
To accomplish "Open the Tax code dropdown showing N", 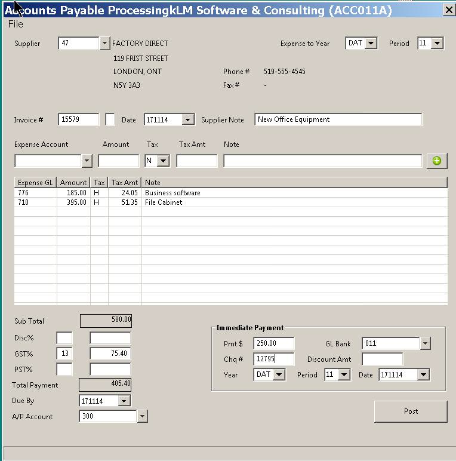I will [164, 161].
